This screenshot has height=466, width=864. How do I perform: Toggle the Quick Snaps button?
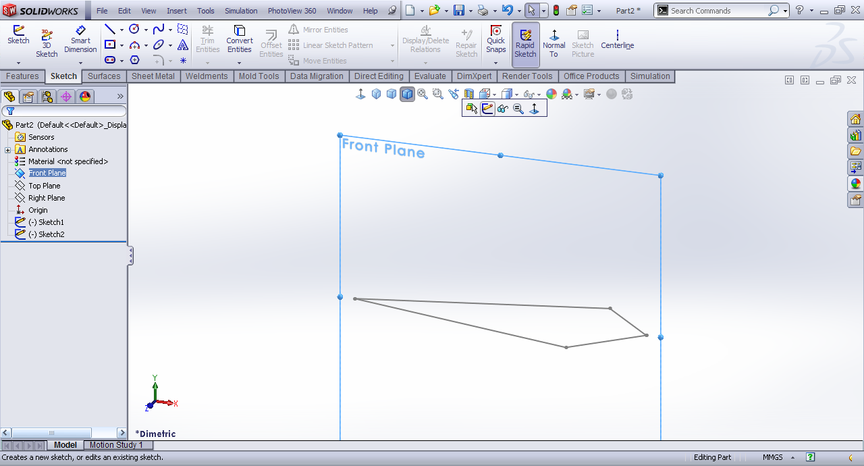point(495,40)
